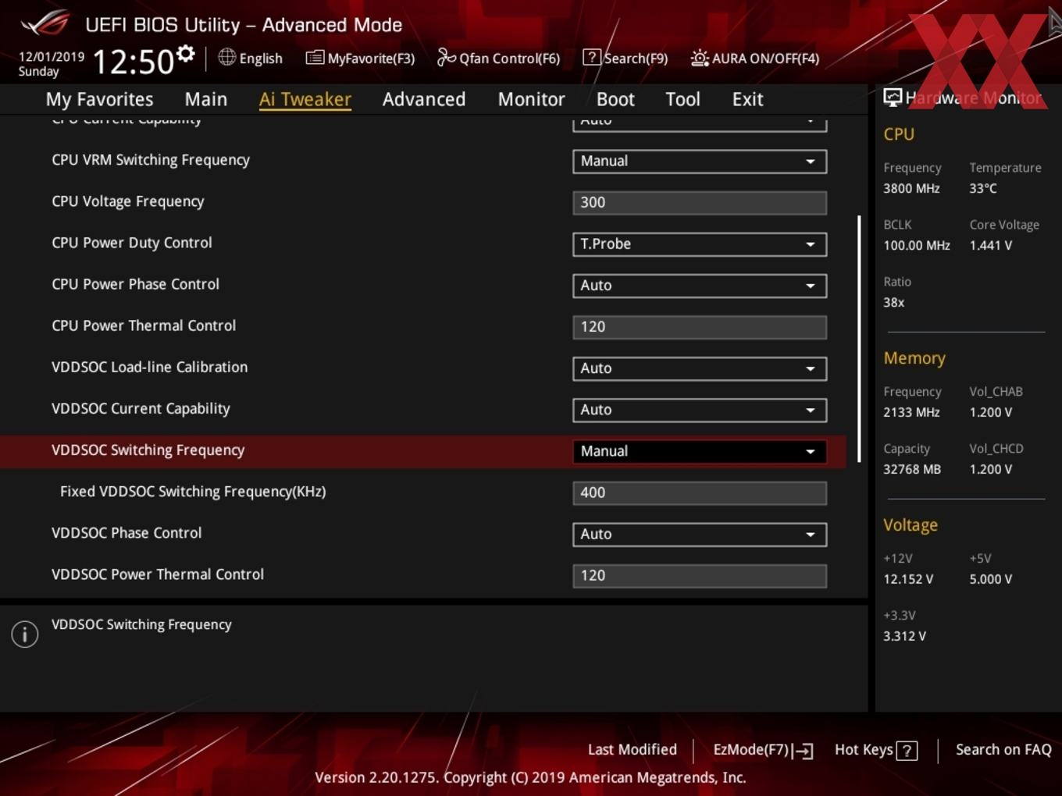
Task: Click the 3.312 V reading
Action: click(x=904, y=636)
